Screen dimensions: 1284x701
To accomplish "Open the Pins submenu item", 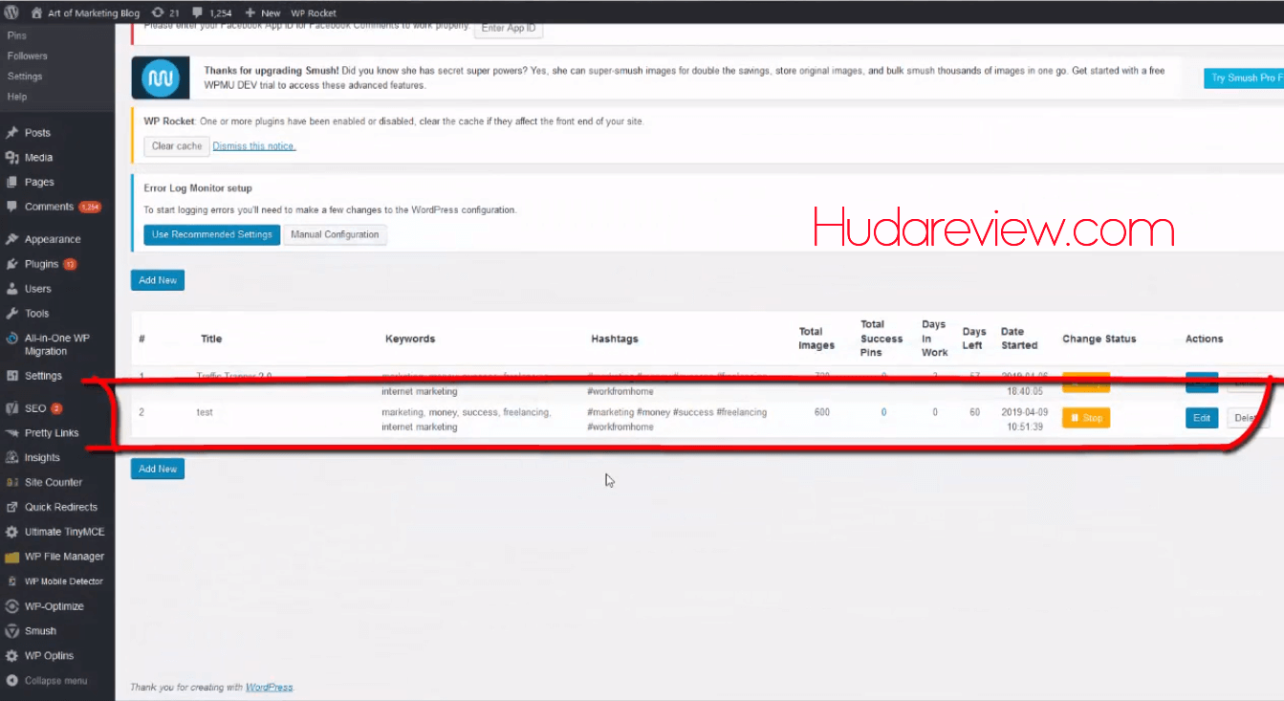I will pos(17,35).
